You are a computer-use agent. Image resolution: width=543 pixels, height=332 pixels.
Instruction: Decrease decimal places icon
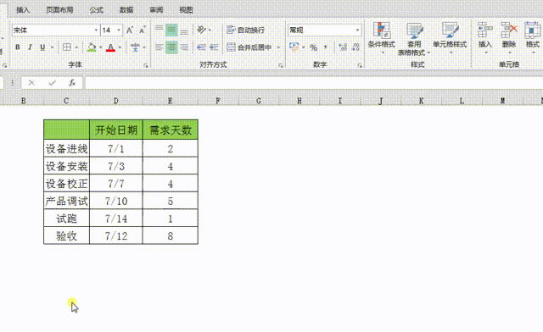(355, 47)
